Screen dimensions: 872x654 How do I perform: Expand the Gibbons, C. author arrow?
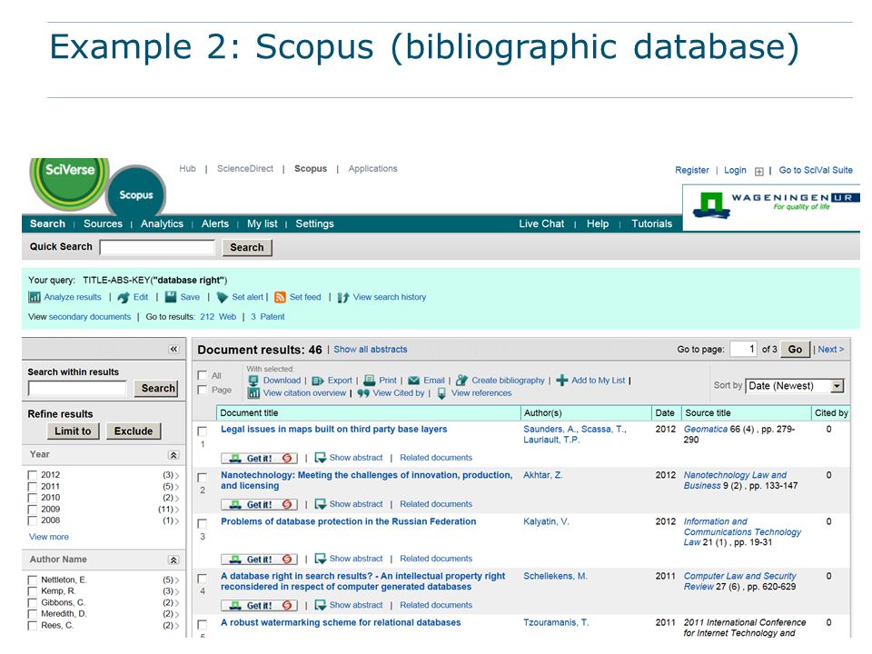click(x=177, y=603)
